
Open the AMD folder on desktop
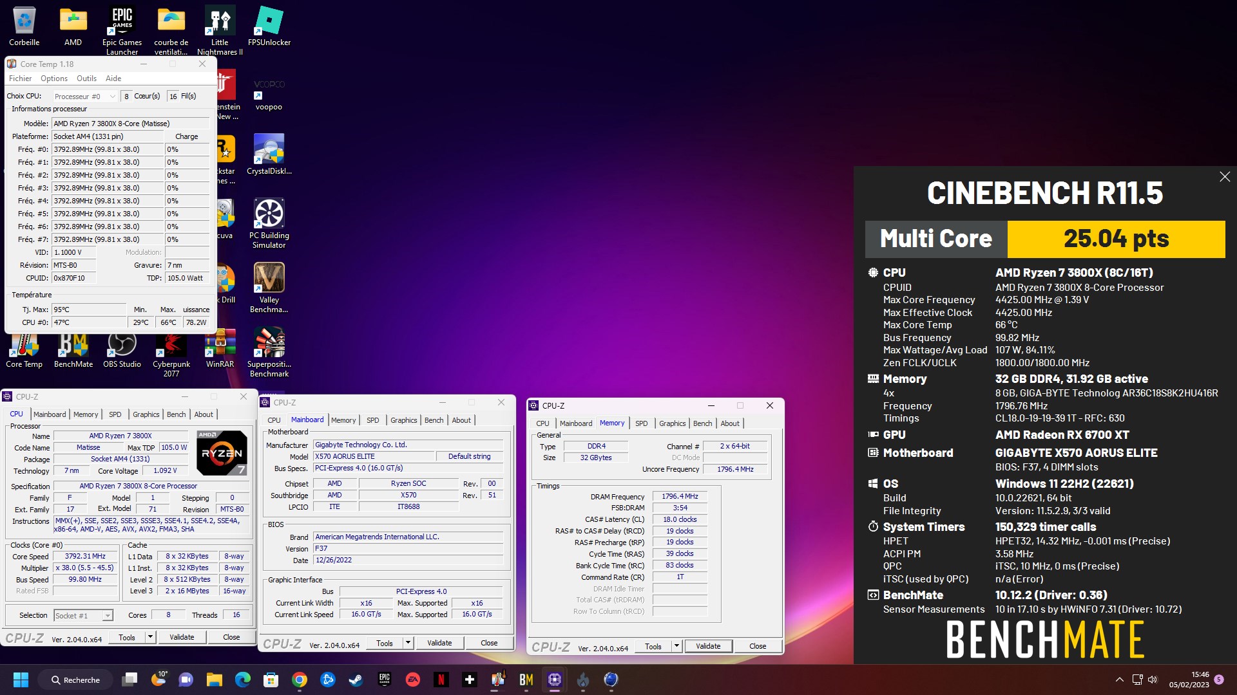73,26
